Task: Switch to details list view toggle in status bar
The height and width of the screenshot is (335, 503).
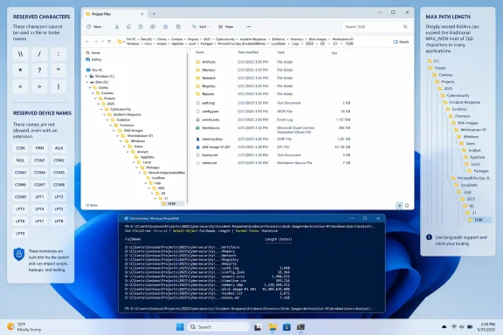Action: click(x=399, y=206)
